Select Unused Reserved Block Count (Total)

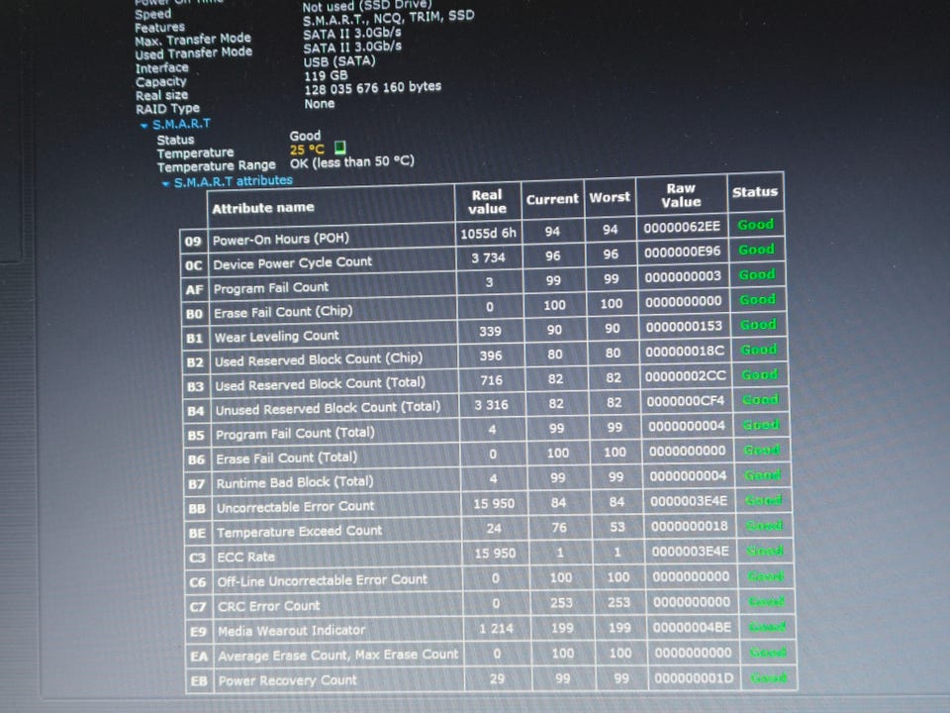coord(487,405)
